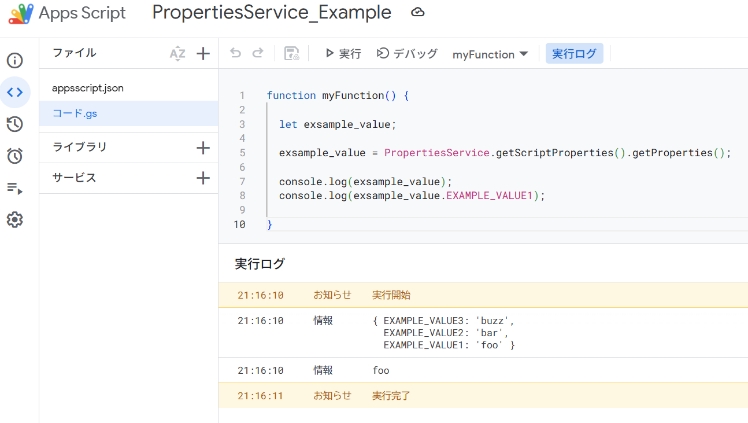
Task: Click the save project disk icon
Action: coord(292,54)
